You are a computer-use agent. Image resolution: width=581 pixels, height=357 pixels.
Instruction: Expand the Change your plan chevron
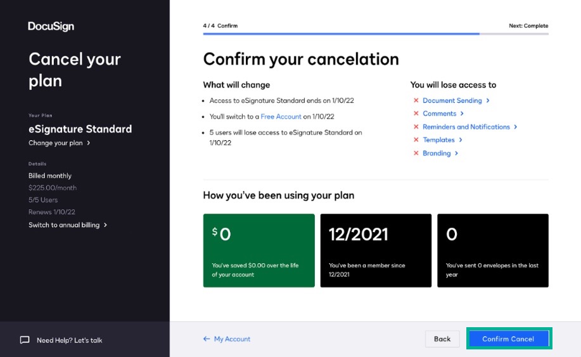[89, 143]
